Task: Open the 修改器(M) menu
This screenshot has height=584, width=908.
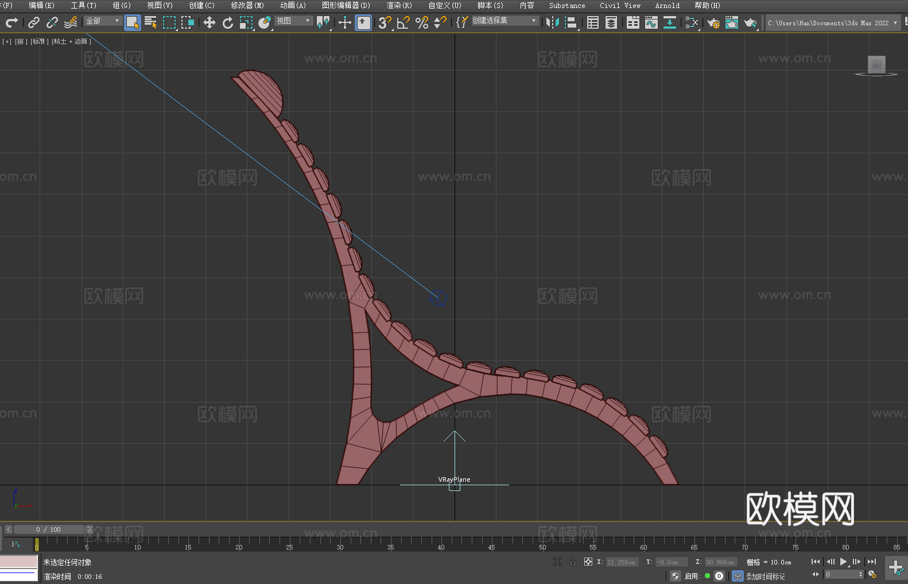Action: point(247,5)
